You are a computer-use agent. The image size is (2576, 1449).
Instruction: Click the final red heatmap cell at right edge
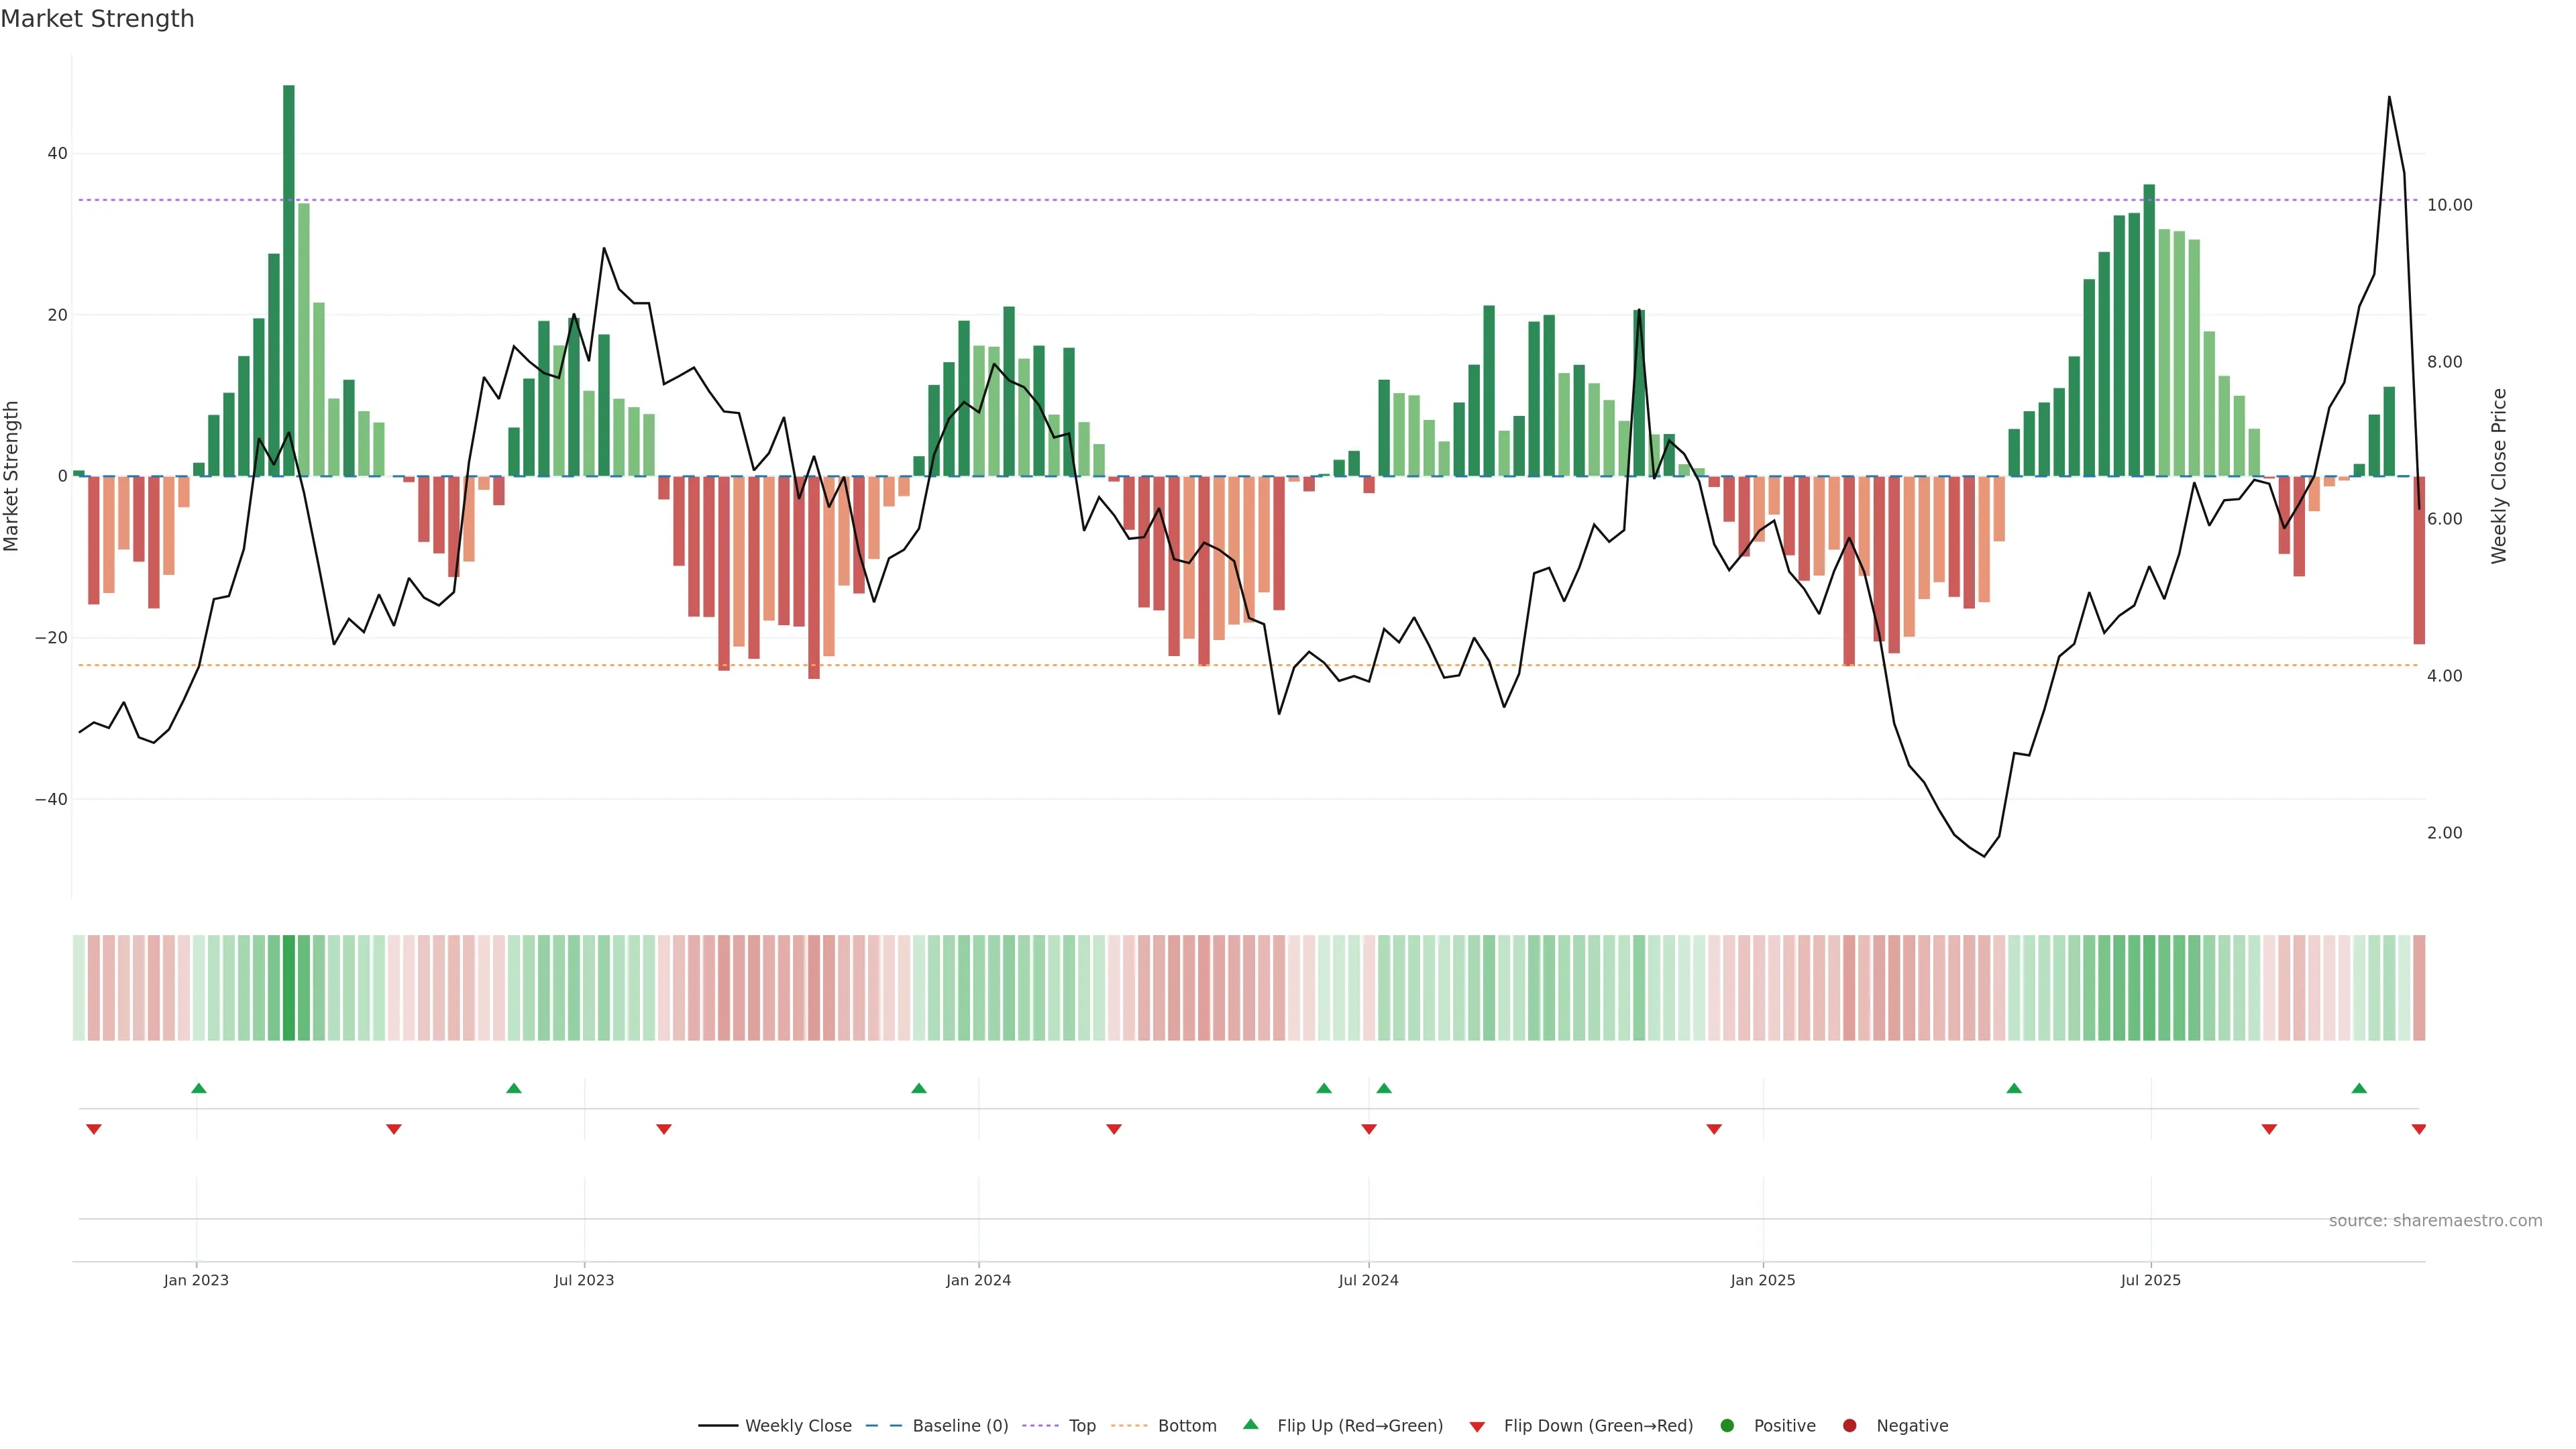click(2419, 987)
